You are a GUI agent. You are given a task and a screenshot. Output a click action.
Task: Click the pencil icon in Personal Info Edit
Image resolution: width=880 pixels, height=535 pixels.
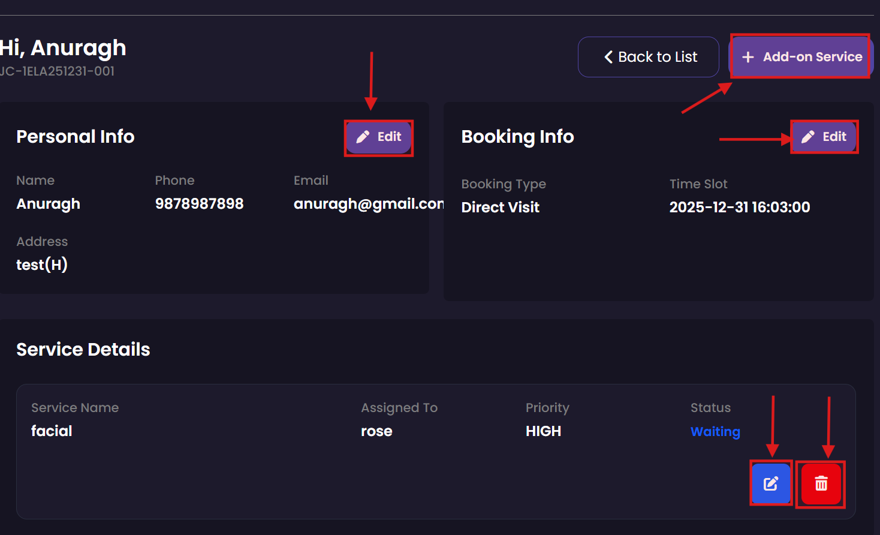[363, 137]
